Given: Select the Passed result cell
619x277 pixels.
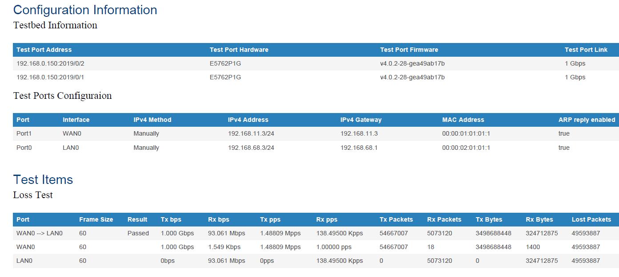Looking at the screenshot, I should click(138, 233).
